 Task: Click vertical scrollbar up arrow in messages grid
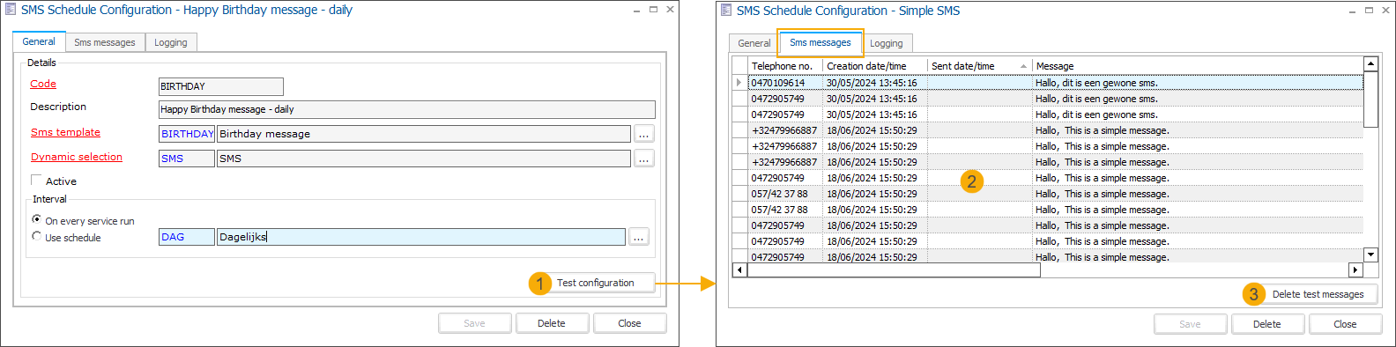pyautogui.click(x=1370, y=63)
